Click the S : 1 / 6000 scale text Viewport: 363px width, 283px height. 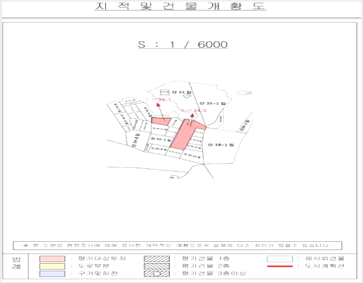tap(183, 44)
